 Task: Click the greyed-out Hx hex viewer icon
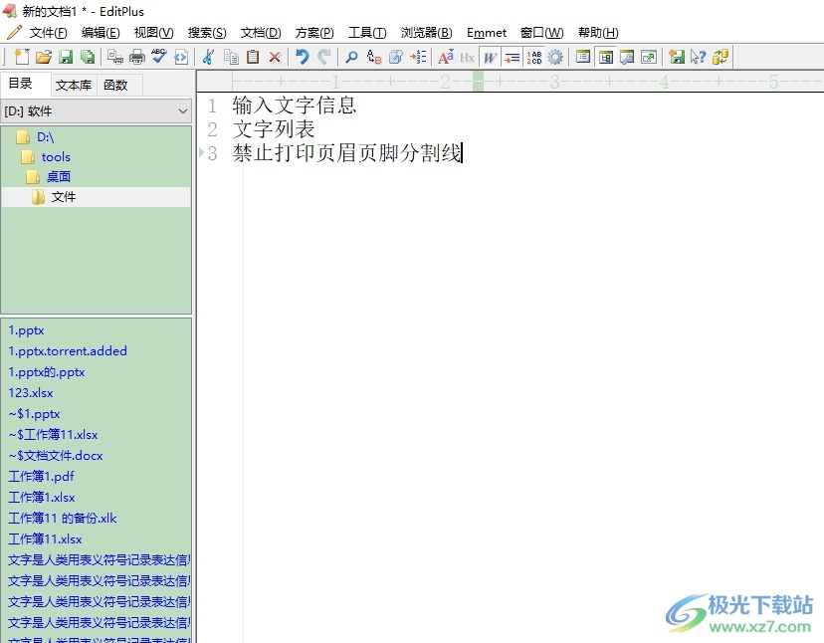click(x=467, y=57)
